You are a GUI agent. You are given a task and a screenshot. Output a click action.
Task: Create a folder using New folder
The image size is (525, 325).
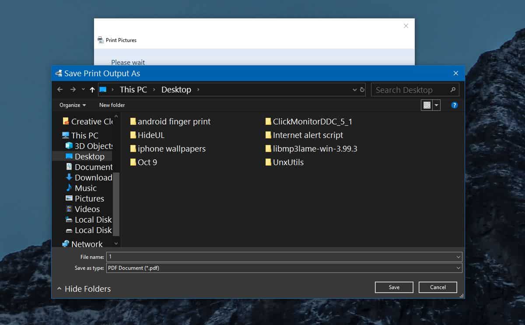point(112,105)
